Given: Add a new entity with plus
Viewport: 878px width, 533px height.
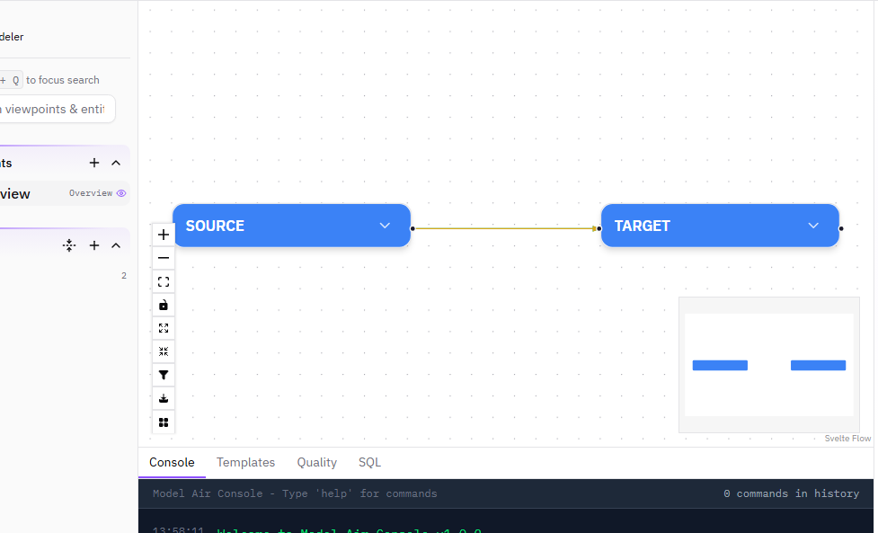Looking at the screenshot, I should 94,245.
